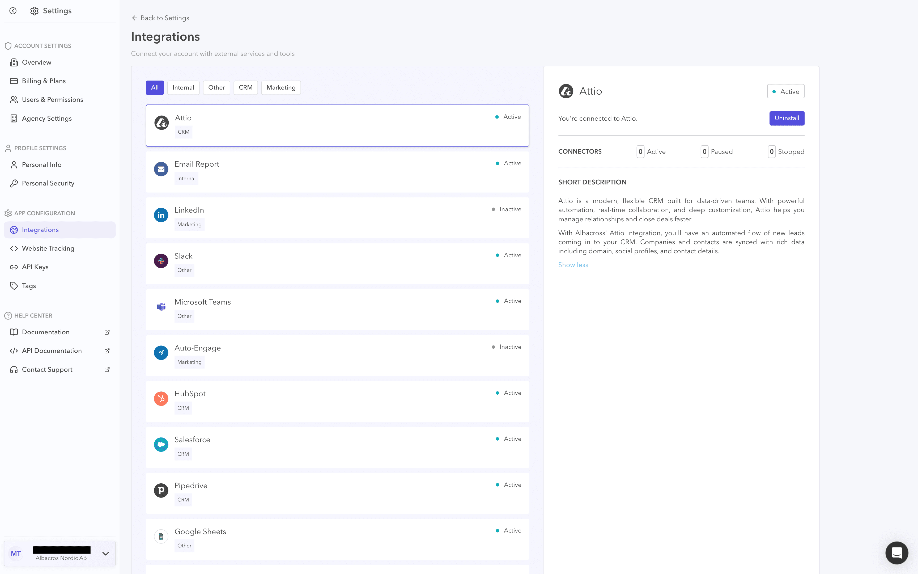Screen dimensions: 918x574
Task: Click the Google Sheets icon
Action: pos(161,537)
